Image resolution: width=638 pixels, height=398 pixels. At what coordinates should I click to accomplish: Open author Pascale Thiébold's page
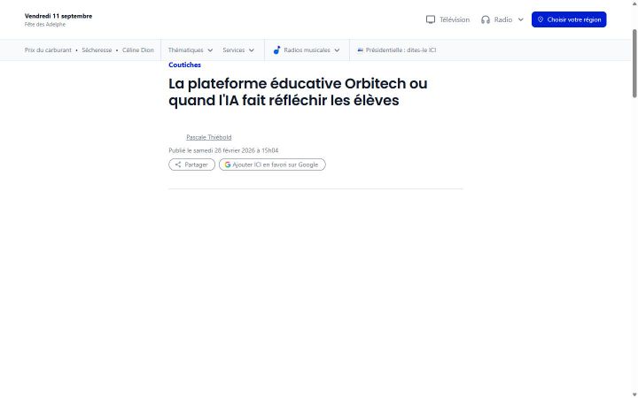209,137
